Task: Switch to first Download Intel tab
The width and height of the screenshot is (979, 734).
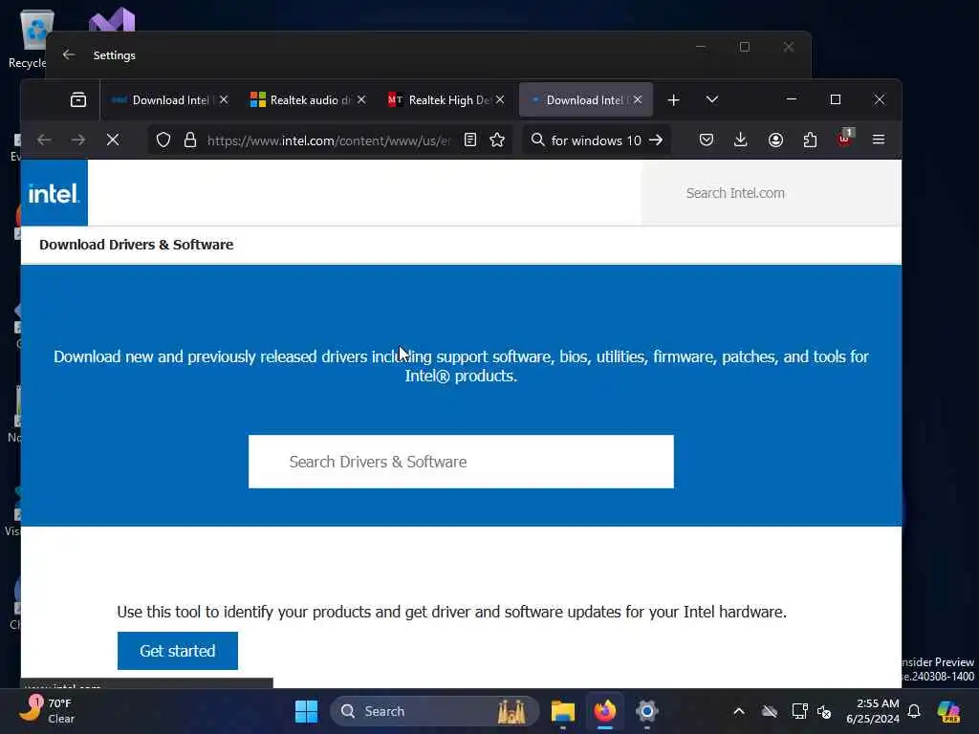Action: point(170,99)
